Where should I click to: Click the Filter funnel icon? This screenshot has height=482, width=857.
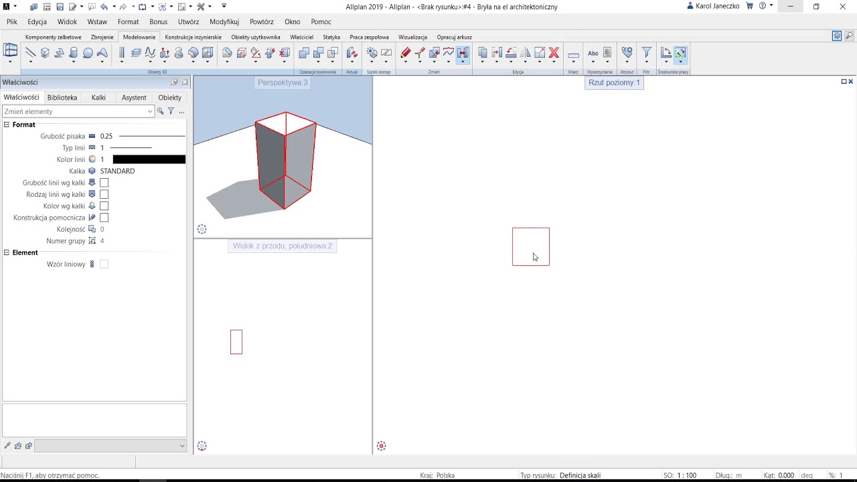646,53
